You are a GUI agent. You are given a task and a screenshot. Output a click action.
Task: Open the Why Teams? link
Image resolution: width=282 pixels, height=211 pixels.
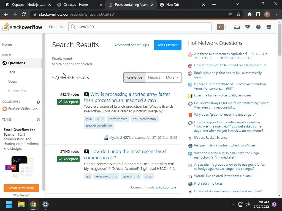point(21,195)
